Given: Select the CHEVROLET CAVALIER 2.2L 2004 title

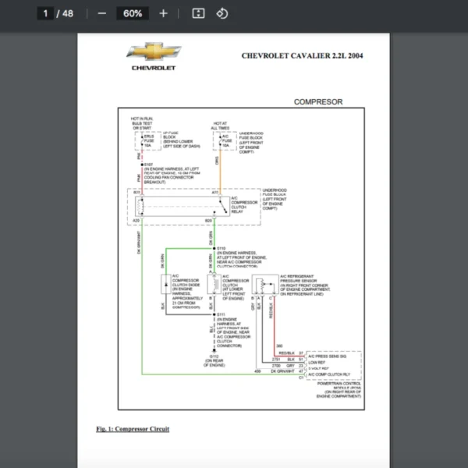Looking at the screenshot, I should [x=302, y=56].
